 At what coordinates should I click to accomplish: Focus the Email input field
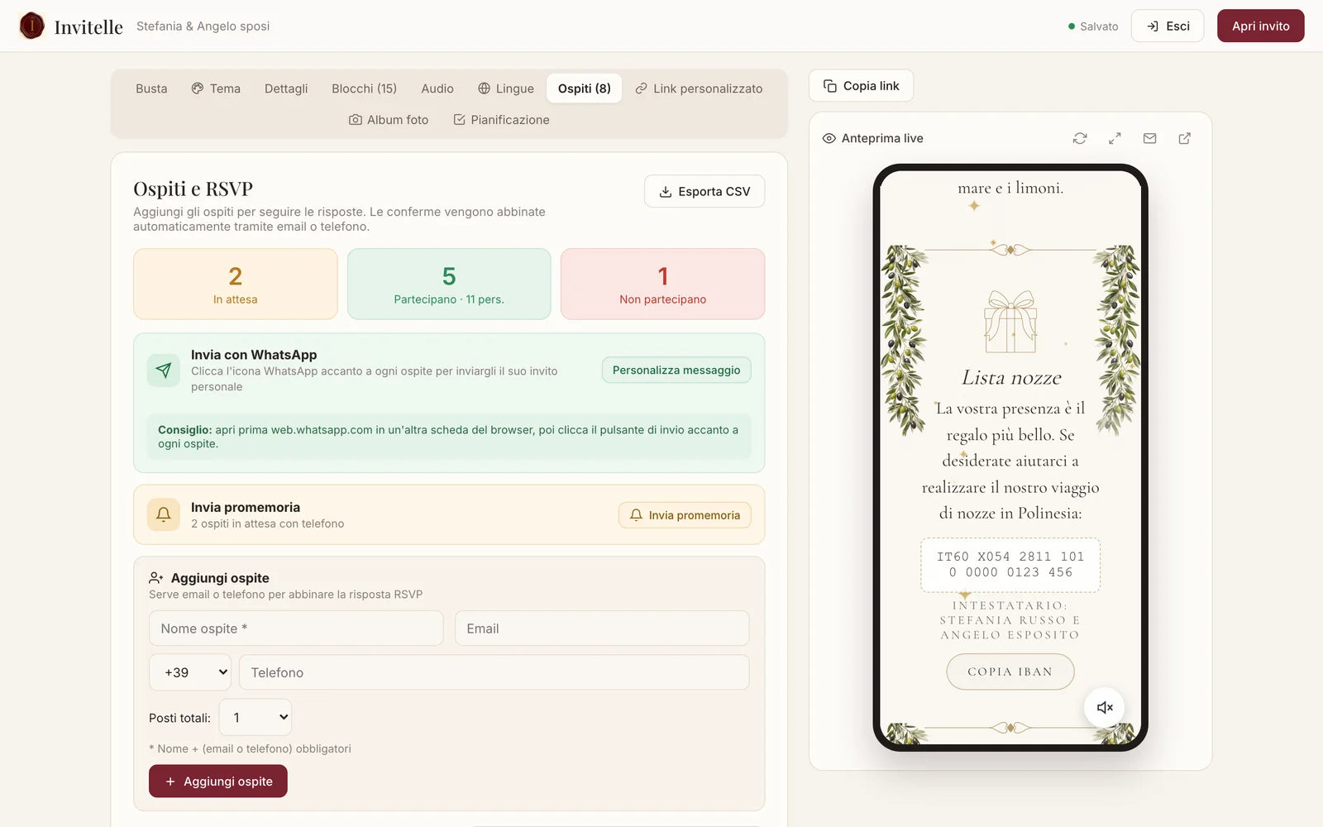click(x=602, y=629)
